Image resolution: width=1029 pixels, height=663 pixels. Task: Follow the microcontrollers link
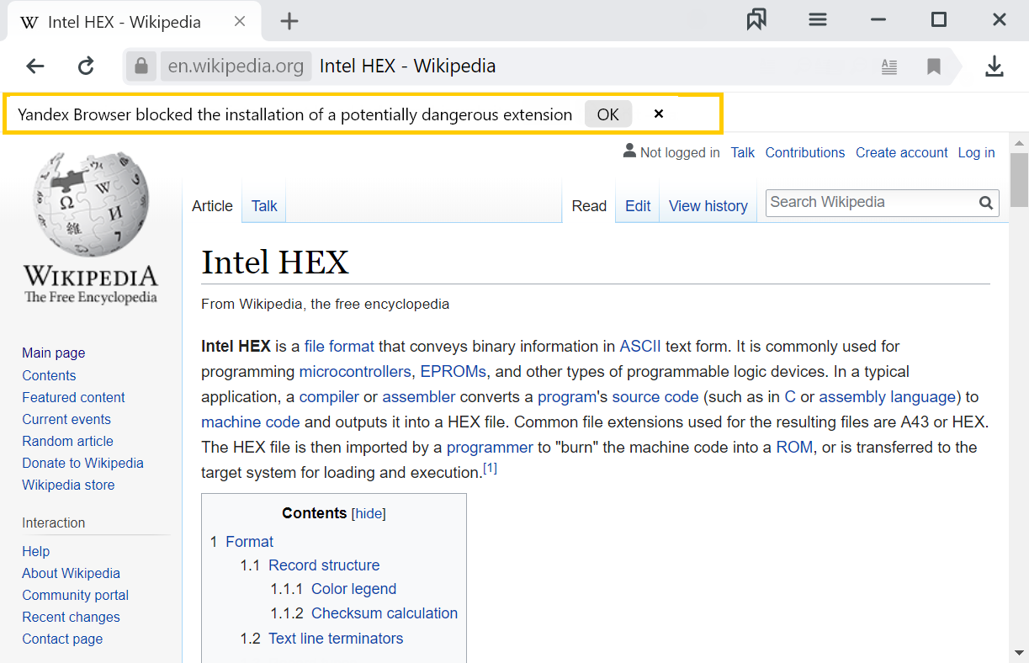click(355, 372)
